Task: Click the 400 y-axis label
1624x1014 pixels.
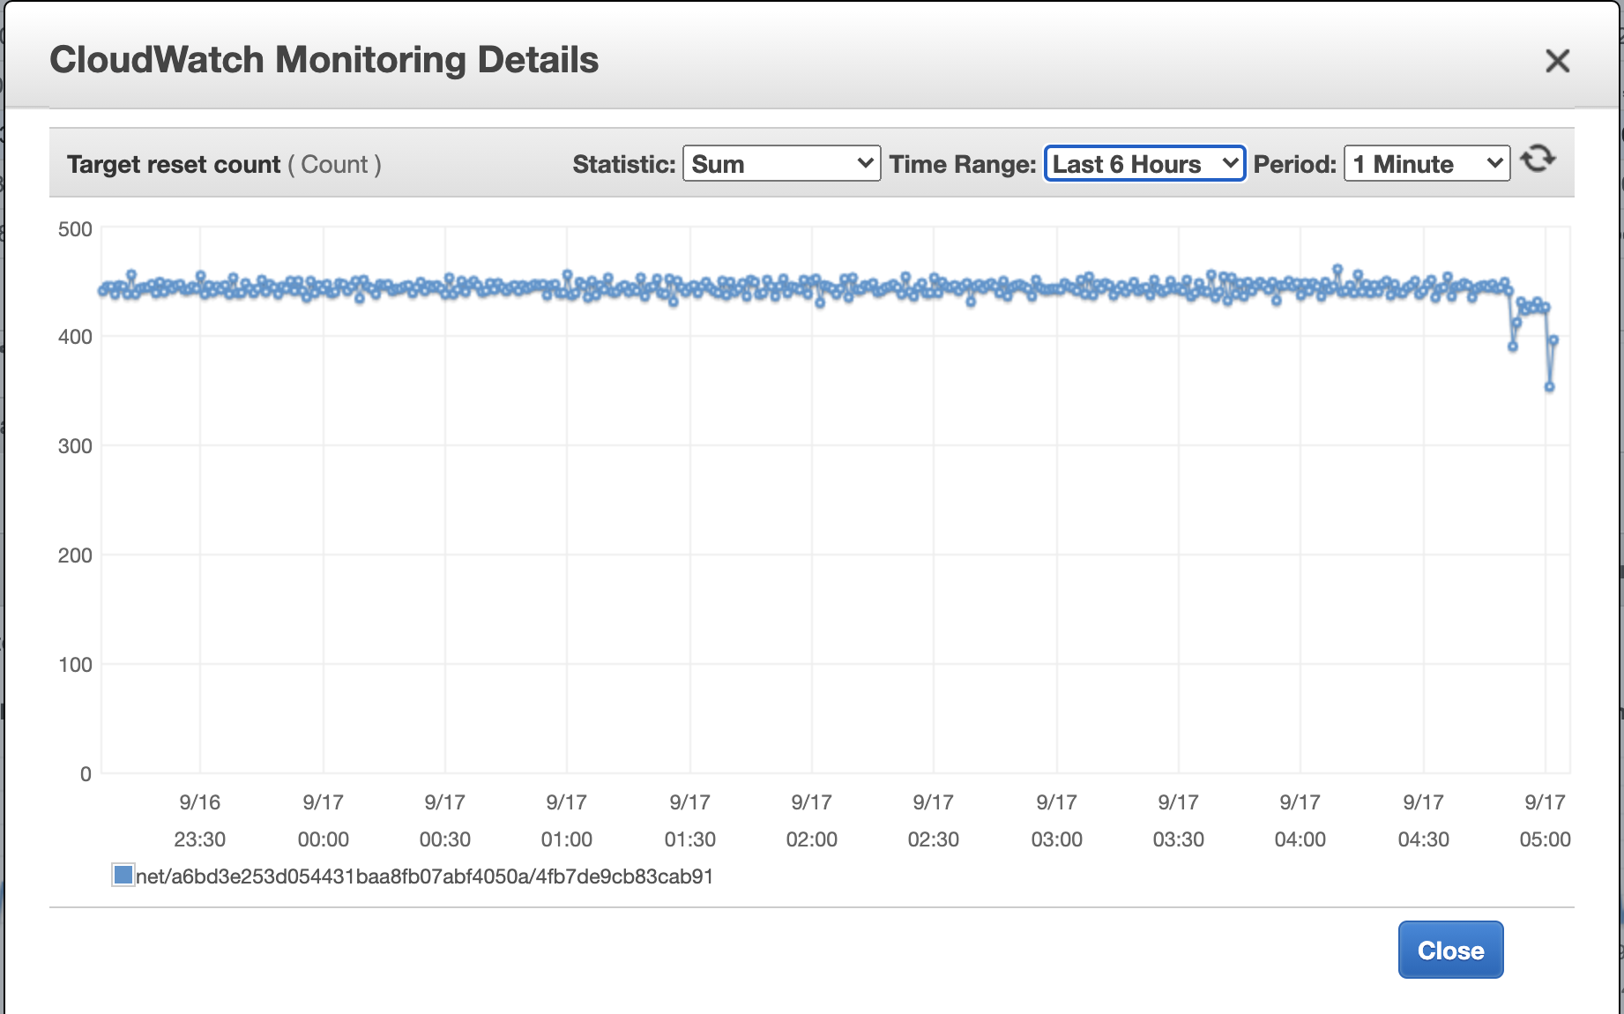Action: point(75,337)
